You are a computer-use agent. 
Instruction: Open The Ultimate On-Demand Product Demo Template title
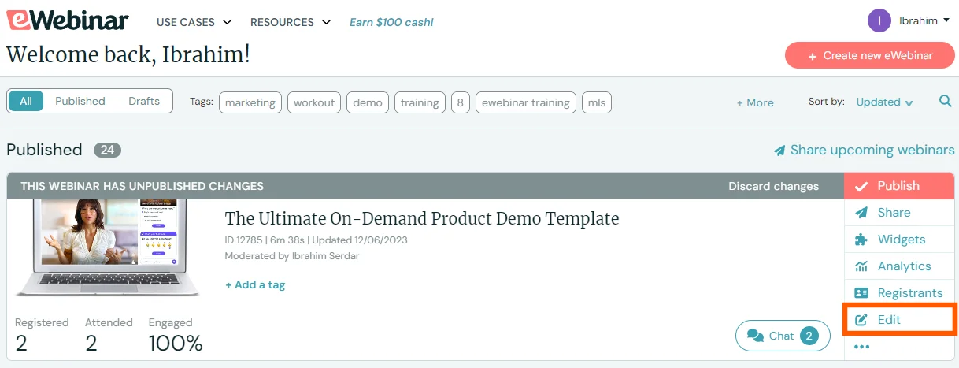[422, 218]
